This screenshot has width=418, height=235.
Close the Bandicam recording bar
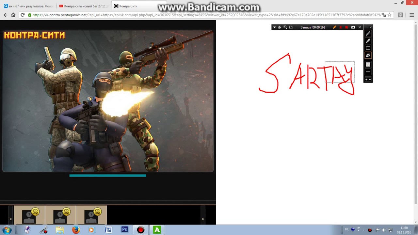coord(360,27)
